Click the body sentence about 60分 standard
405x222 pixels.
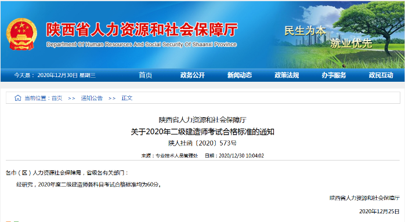pos(89,184)
